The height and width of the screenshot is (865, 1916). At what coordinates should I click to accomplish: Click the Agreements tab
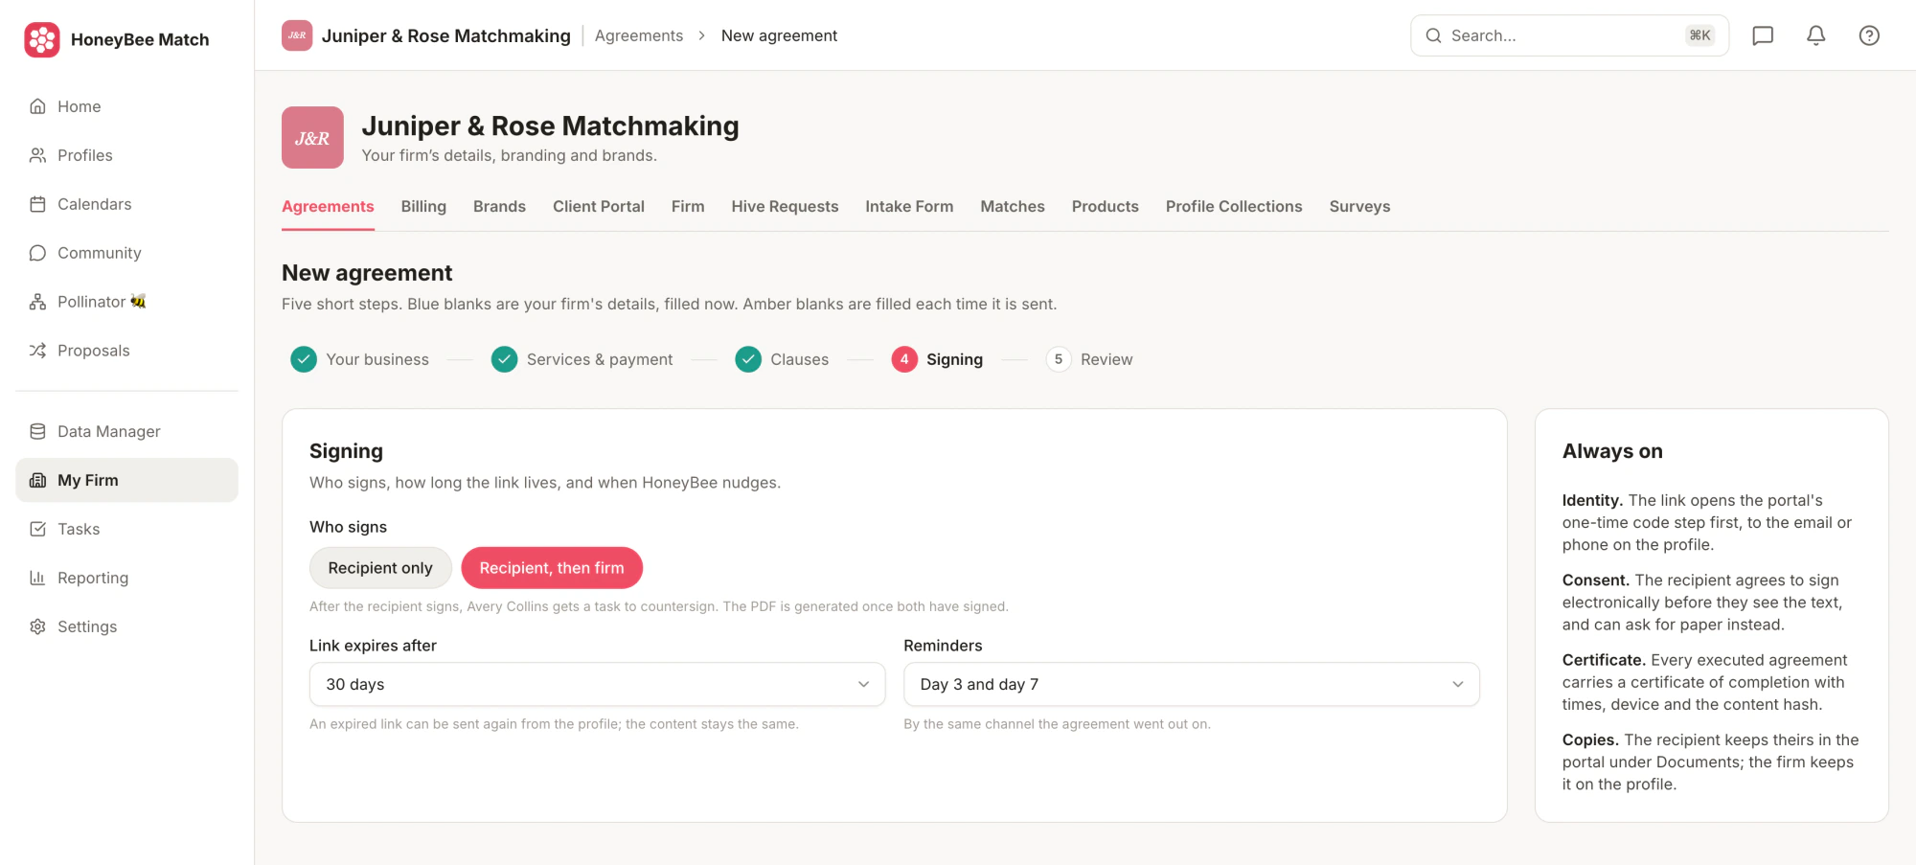point(328,206)
